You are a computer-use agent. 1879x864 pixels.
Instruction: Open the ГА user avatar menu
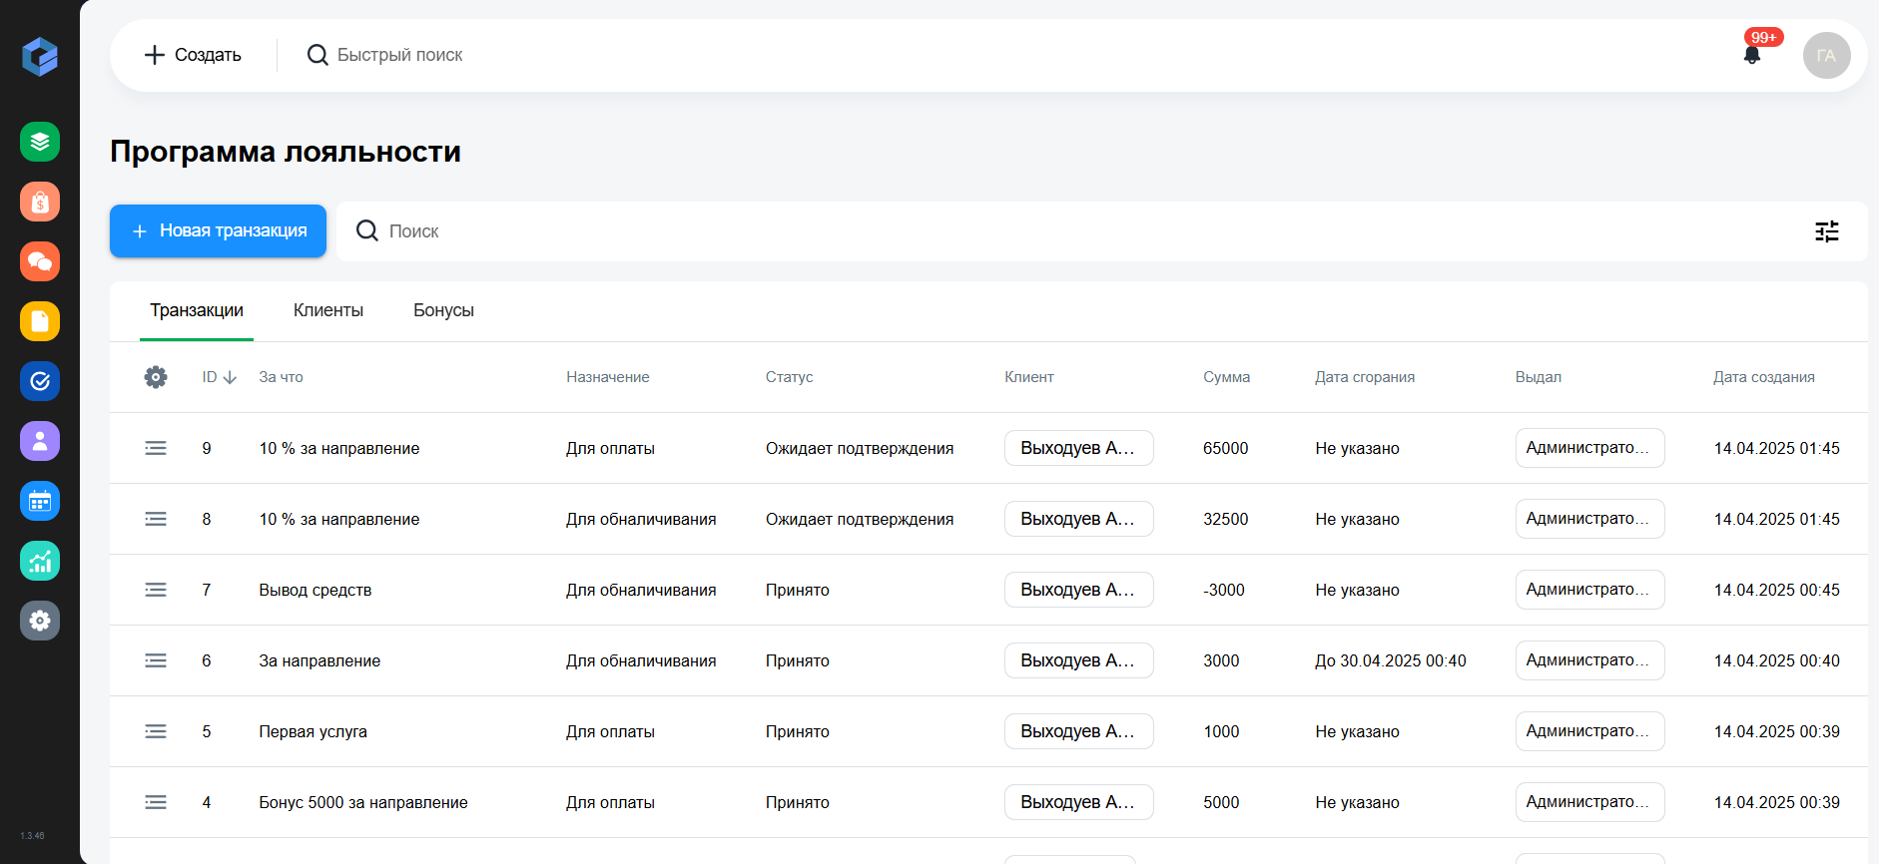tap(1827, 55)
